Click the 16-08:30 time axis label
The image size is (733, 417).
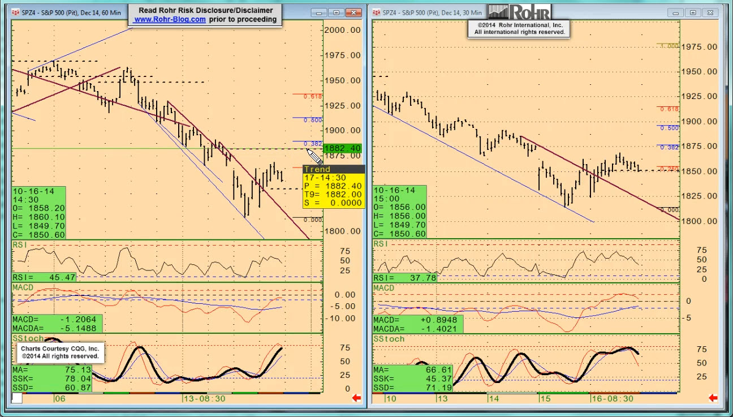tap(612, 398)
